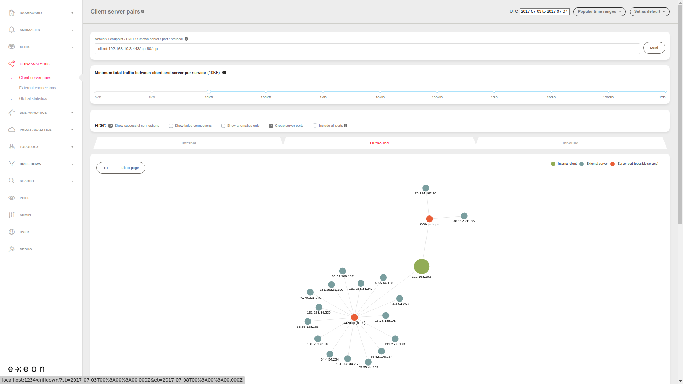Open External connections submenu item

(37, 88)
